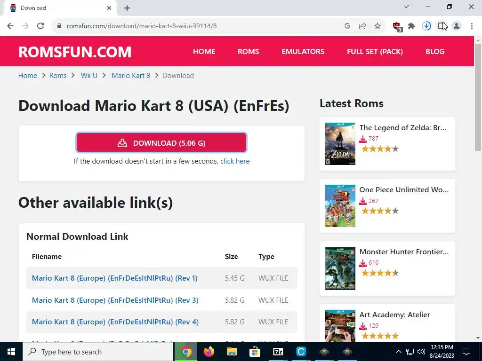
Task: Click the Google icon in address bar
Action: click(347, 26)
